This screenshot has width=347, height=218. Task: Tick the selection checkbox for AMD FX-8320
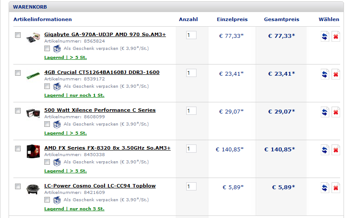click(18, 148)
